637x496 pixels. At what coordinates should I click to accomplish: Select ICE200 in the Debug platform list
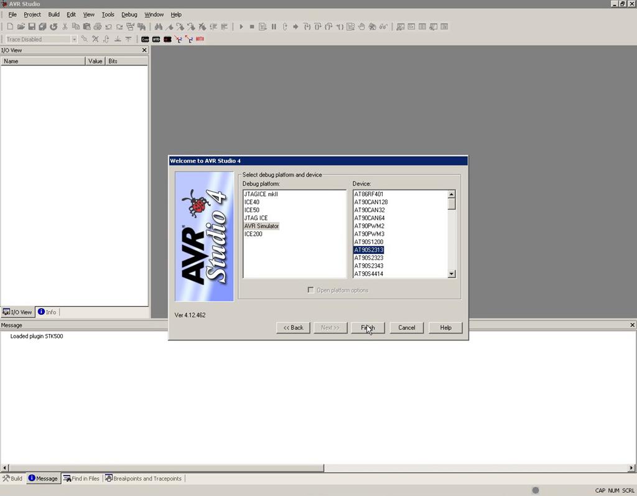point(253,234)
